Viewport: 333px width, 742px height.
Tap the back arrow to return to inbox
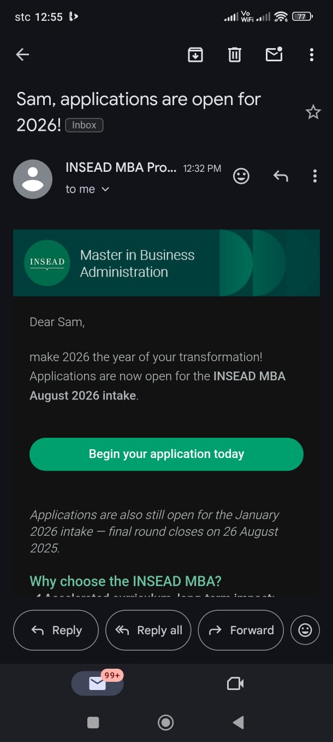[x=22, y=54]
